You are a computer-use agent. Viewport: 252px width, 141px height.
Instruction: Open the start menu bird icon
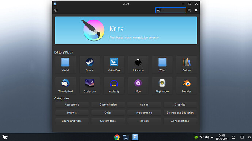coord(5,137)
